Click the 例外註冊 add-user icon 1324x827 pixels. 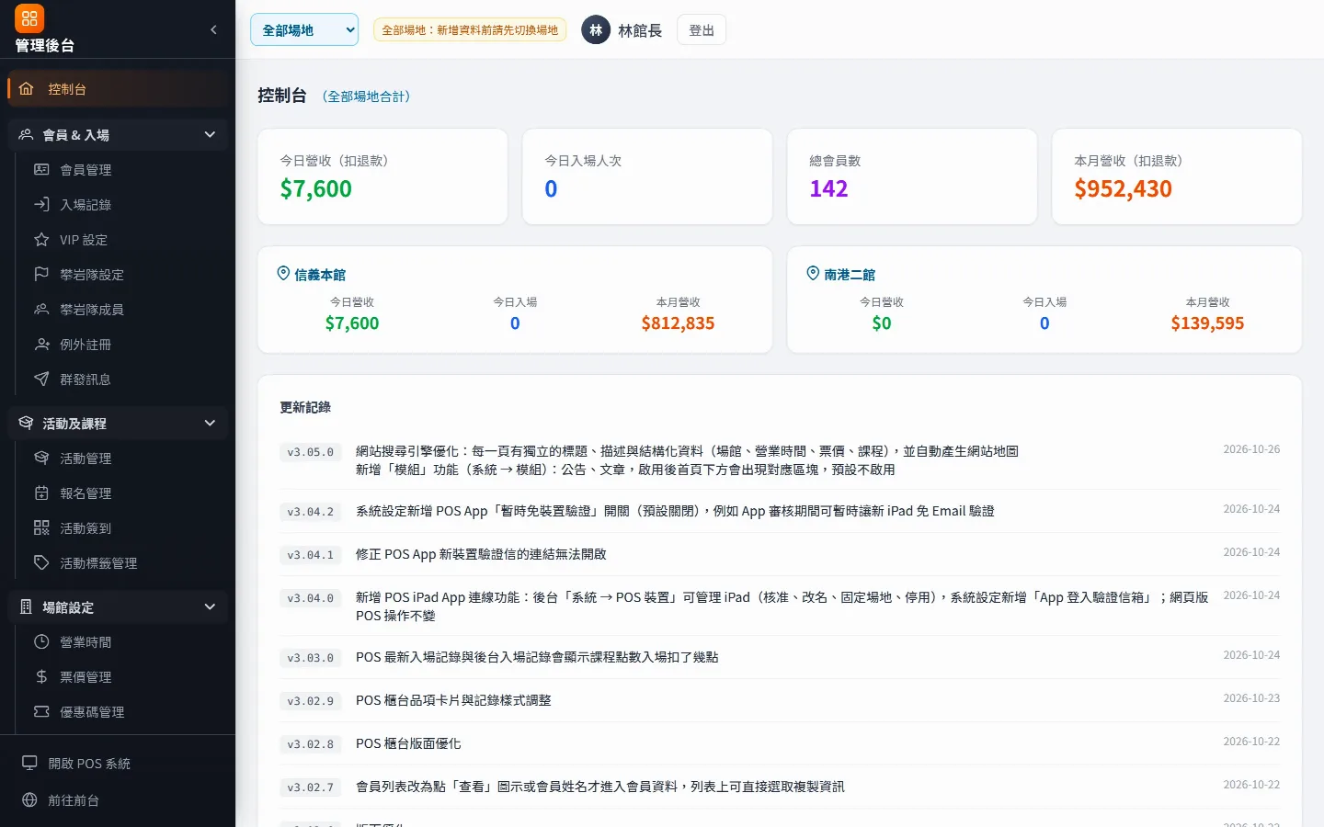coord(41,344)
